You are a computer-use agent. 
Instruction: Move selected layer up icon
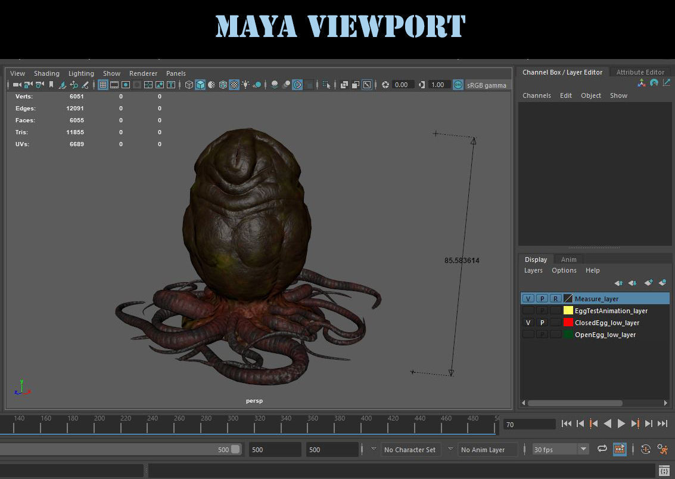618,283
